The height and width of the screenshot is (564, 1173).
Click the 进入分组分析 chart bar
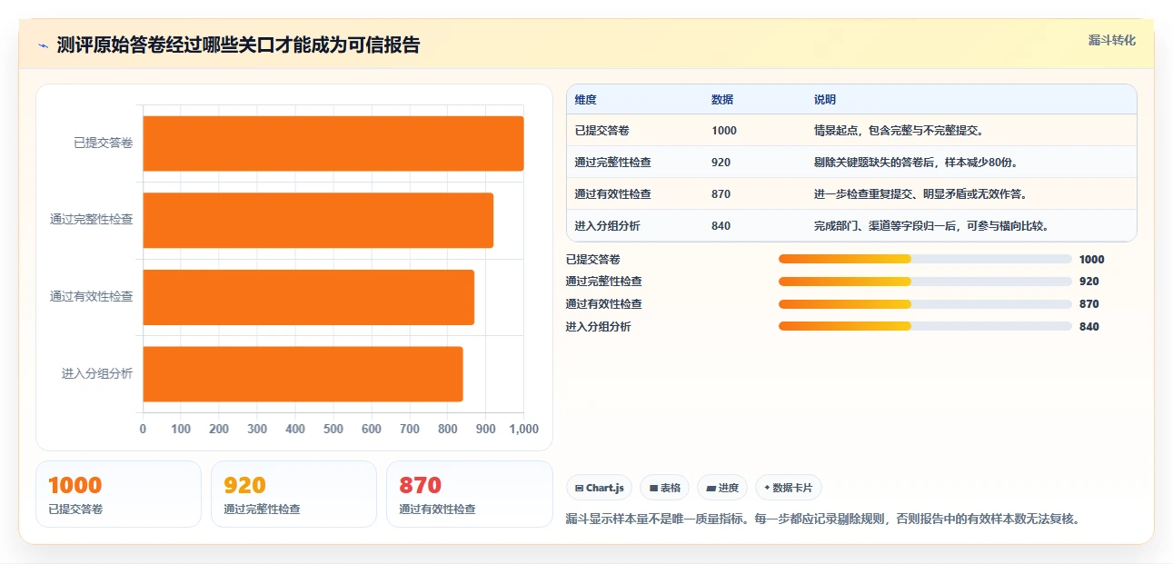[x=303, y=373]
